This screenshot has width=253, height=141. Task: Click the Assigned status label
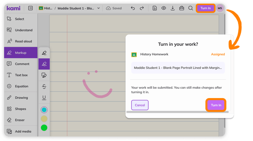(x=218, y=54)
